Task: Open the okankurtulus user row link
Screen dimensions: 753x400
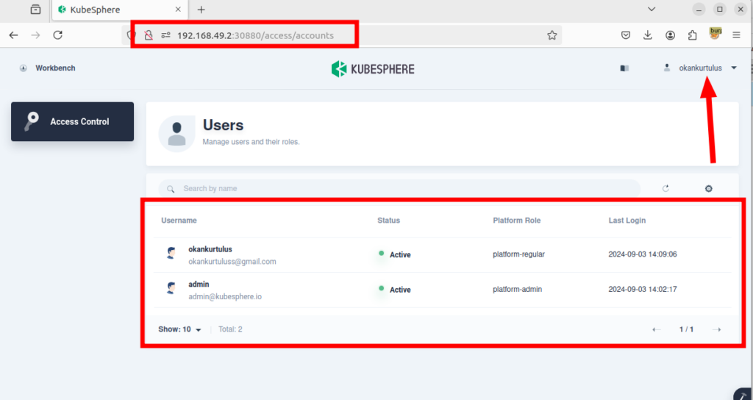Action: tap(210, 249)
